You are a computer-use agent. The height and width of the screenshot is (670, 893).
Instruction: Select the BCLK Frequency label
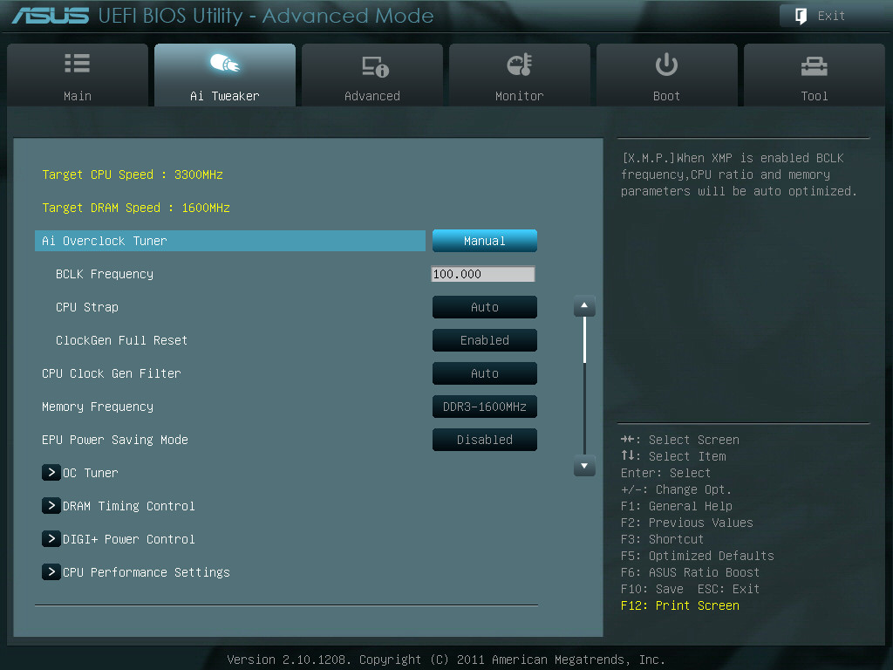coord(105,274)
